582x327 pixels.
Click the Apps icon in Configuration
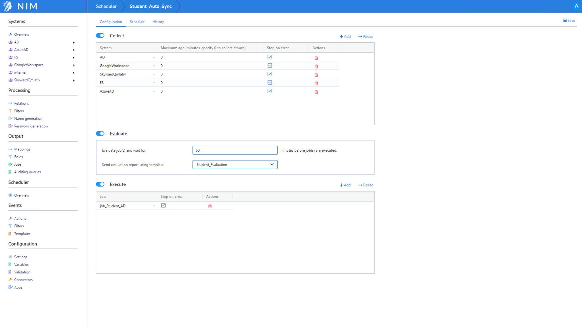[x=10, y=287]
